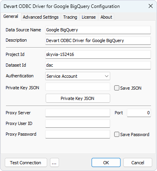Open the Tracing tab
Viewport: 157px width, 171px height.
[x=70, y=17]
